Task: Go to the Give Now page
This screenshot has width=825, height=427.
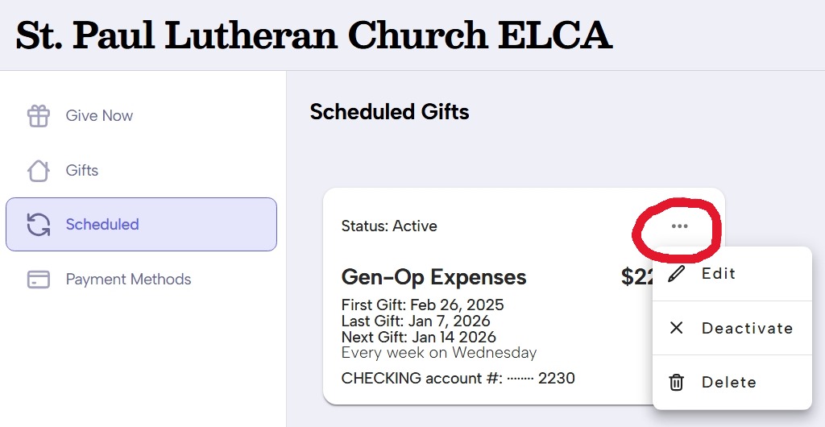Action: 99,116
